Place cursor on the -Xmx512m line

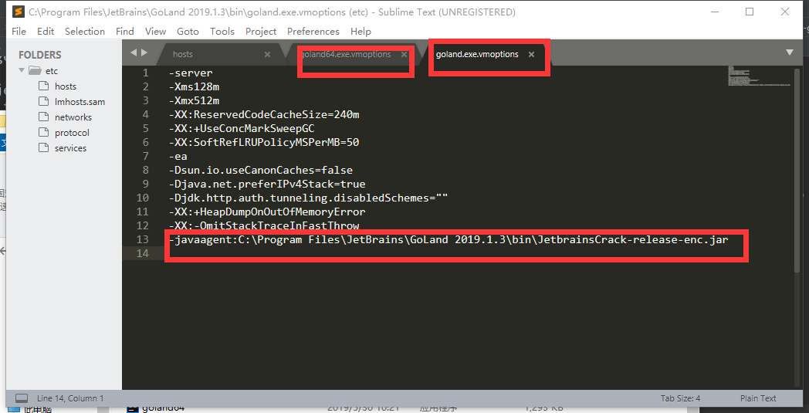coord(194,100)
